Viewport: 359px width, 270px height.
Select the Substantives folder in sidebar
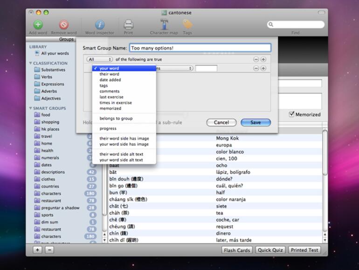click(53, 70)
